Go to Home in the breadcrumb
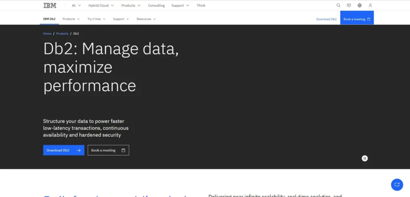Screen dimensions: 410x197 coord(47,34)
